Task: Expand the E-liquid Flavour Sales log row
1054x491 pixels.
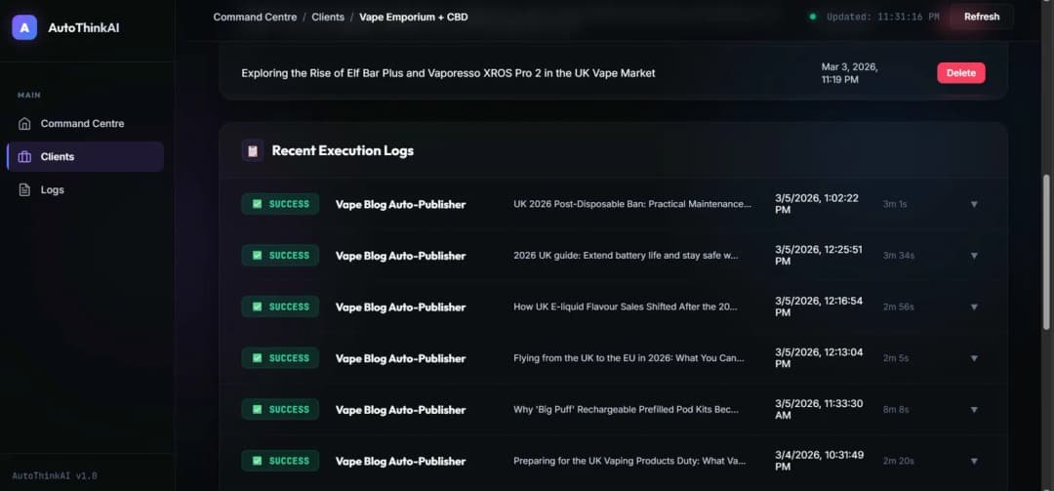Action: pyautogui.click(x=973, y=307)
